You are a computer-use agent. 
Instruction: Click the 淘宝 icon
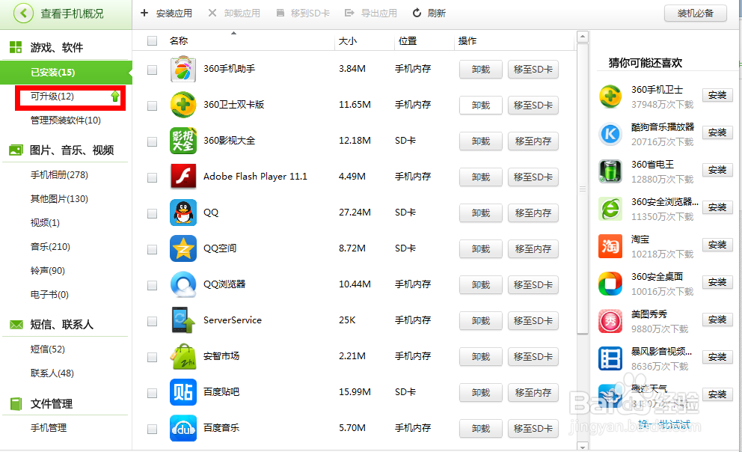point(610,246)
